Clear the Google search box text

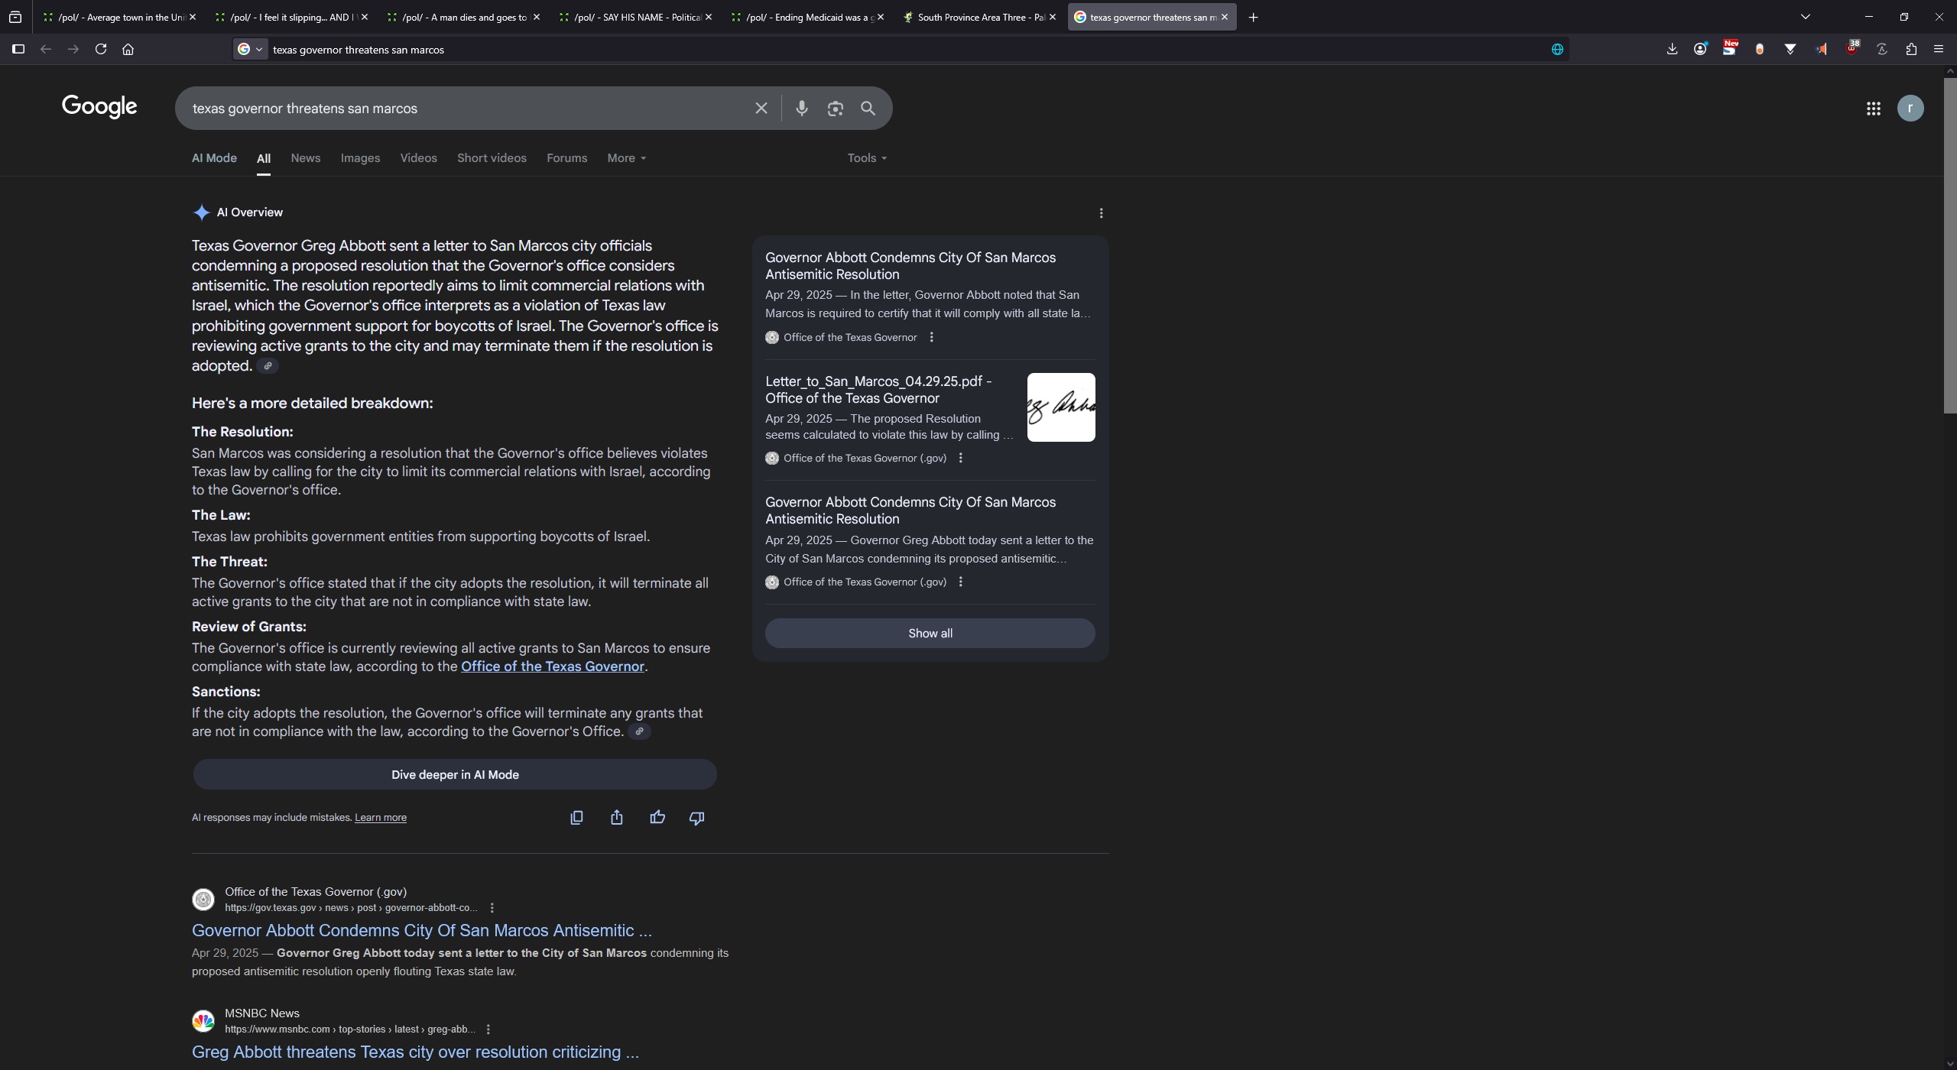[x=761, y=109]
